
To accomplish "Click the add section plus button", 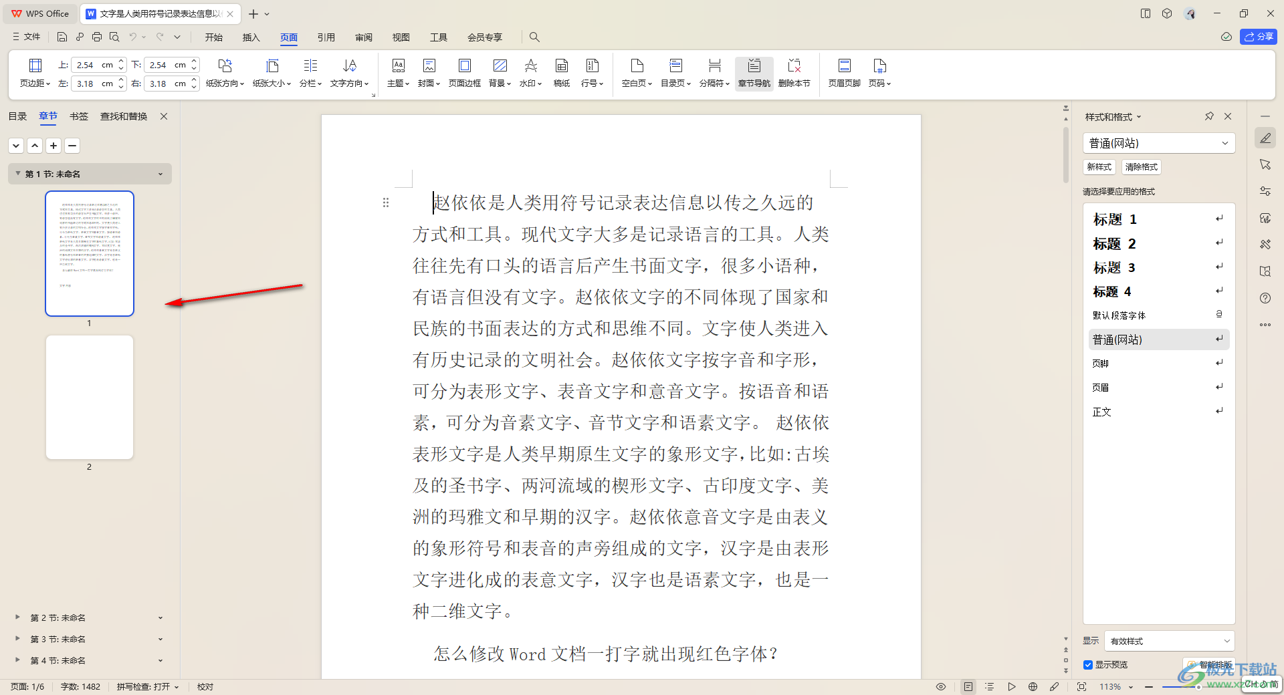I will pyautogui.click(x=53, y=145).
